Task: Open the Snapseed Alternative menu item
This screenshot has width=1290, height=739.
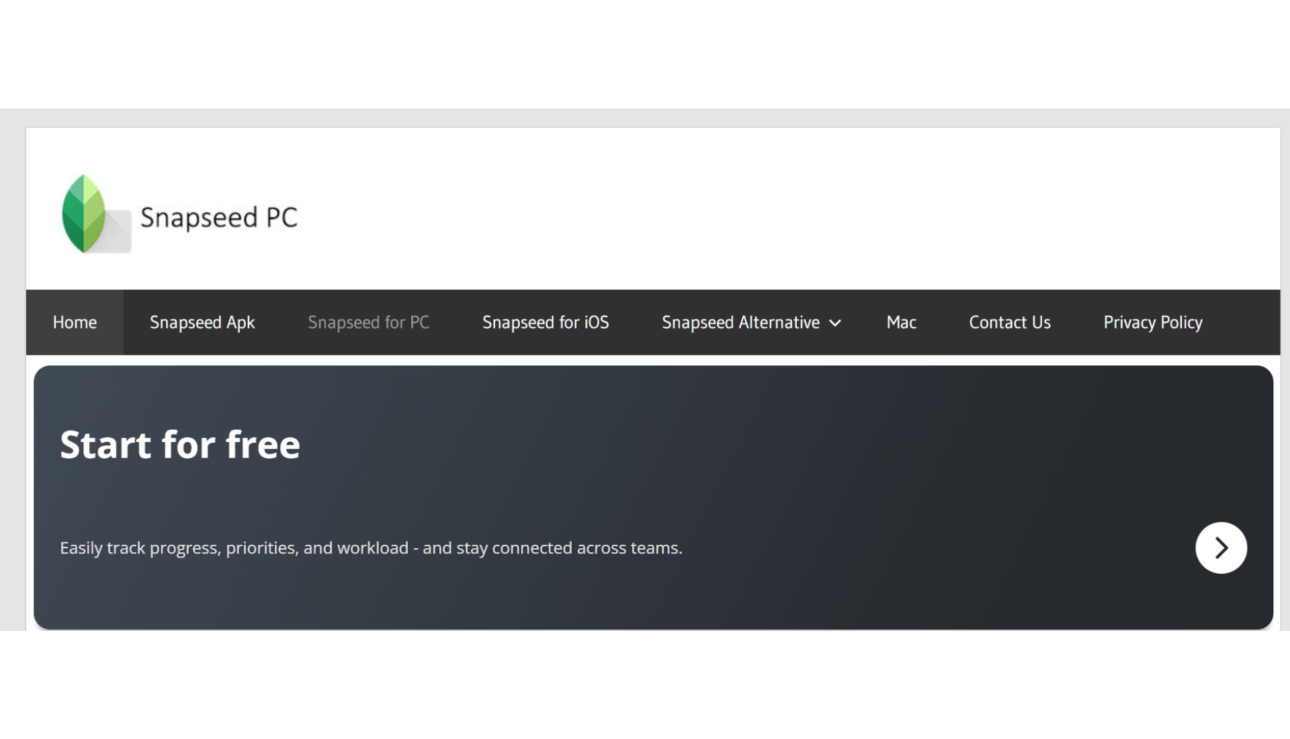Action: (740, 322)
